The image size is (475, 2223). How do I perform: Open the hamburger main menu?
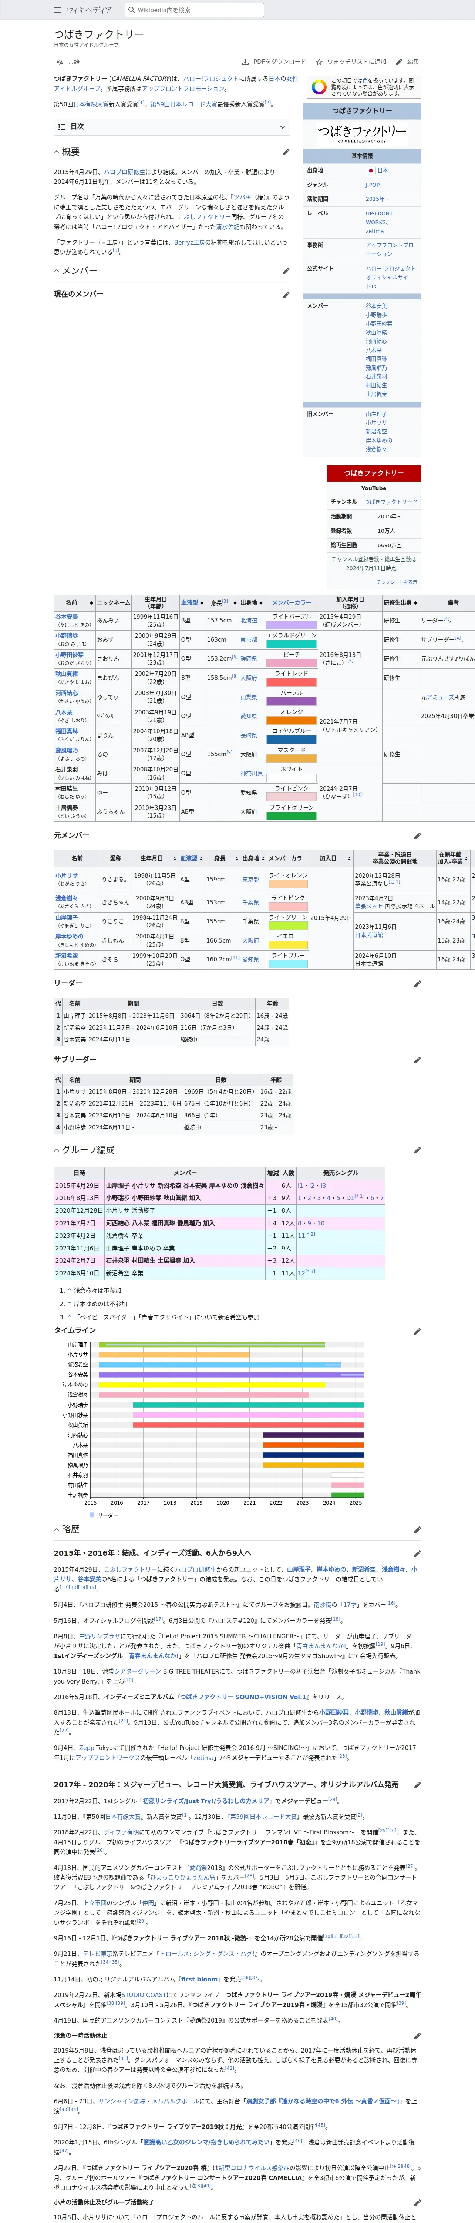pyautogui.click(x=58, y=10)
